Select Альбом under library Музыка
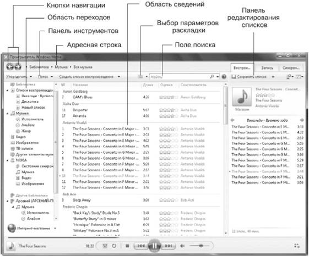Image resolution: width=309 pixels, height=257 pixels. pos(28,125)
